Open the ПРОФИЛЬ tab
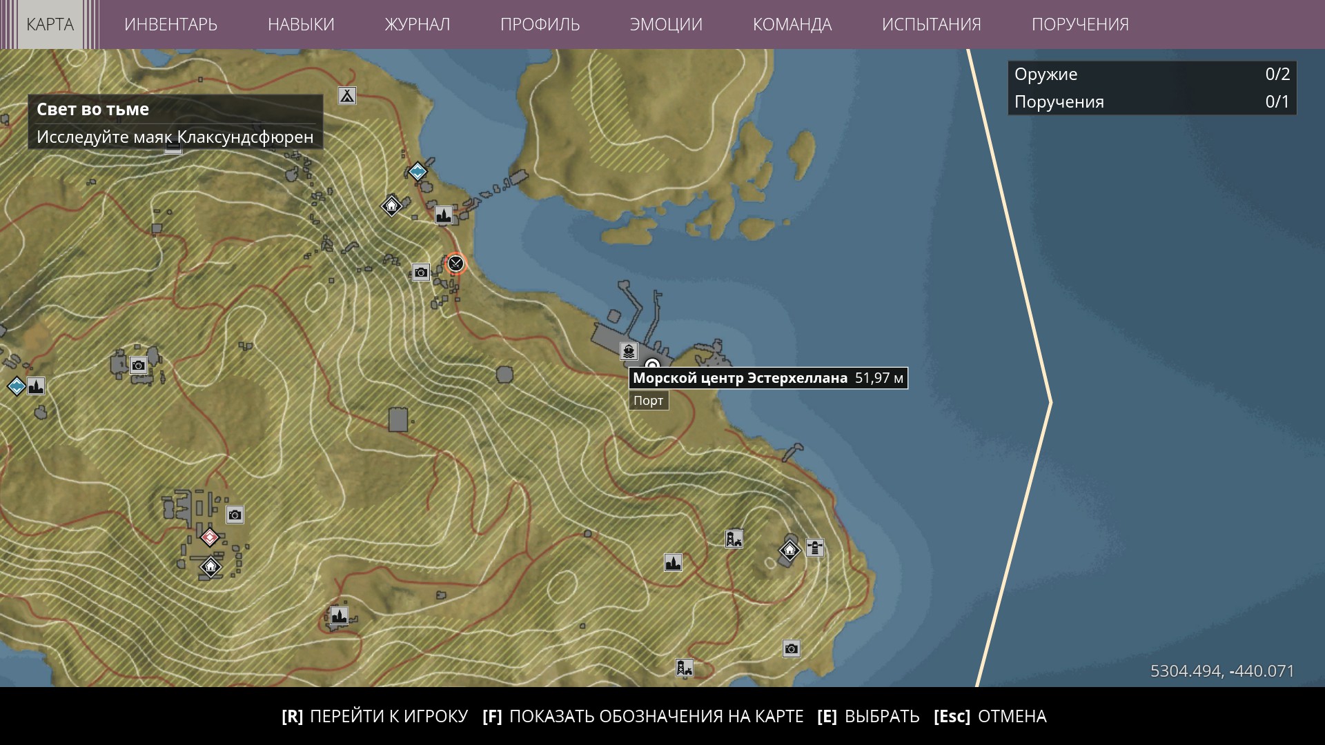The width and height of the screenshot is (1325, 745). [x=540, y=24]
